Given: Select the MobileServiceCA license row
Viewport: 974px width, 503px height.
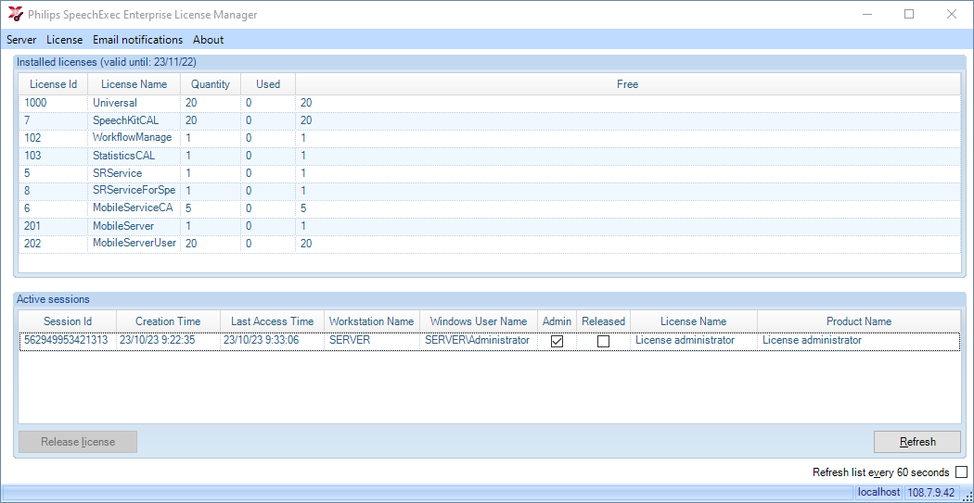Looking at the screenshot, I should (x=490, y=208).
